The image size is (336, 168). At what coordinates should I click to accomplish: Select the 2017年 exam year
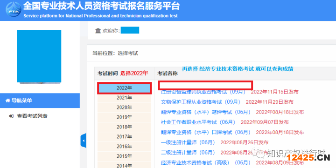(124, 136)
